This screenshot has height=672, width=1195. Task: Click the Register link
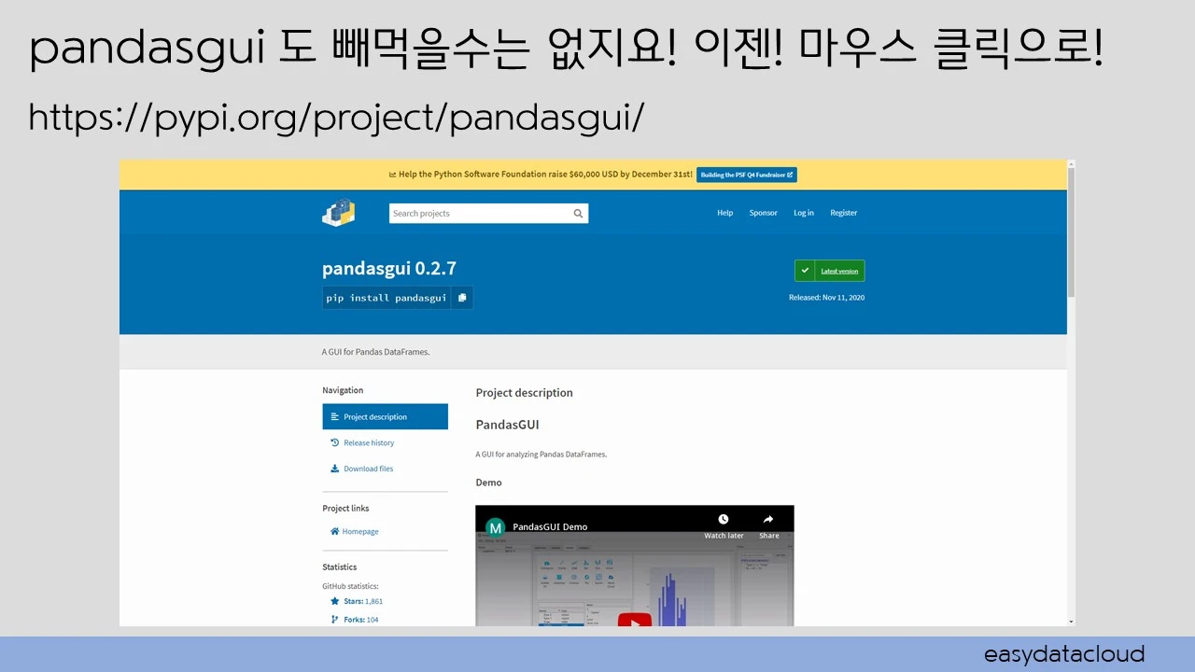[x=843, y=213]
